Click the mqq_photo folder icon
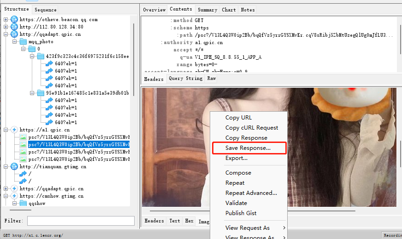This screenshot has width=402, height=239. tap(23, 41)
